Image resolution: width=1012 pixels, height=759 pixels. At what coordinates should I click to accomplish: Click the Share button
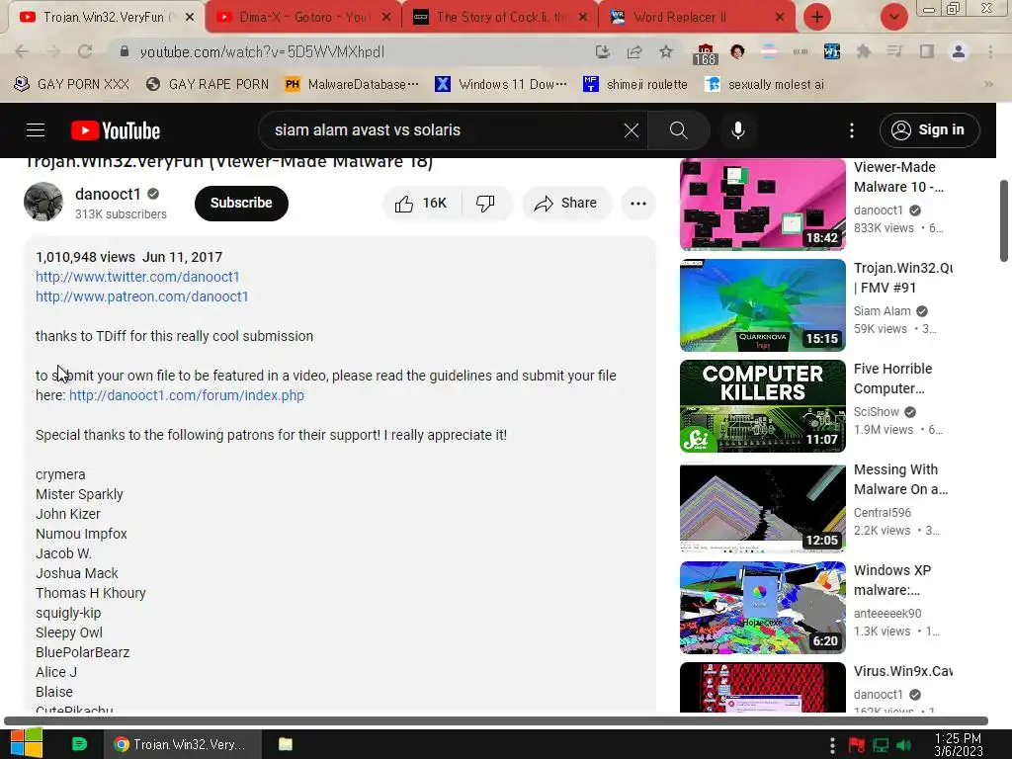(x=566, y=204)
